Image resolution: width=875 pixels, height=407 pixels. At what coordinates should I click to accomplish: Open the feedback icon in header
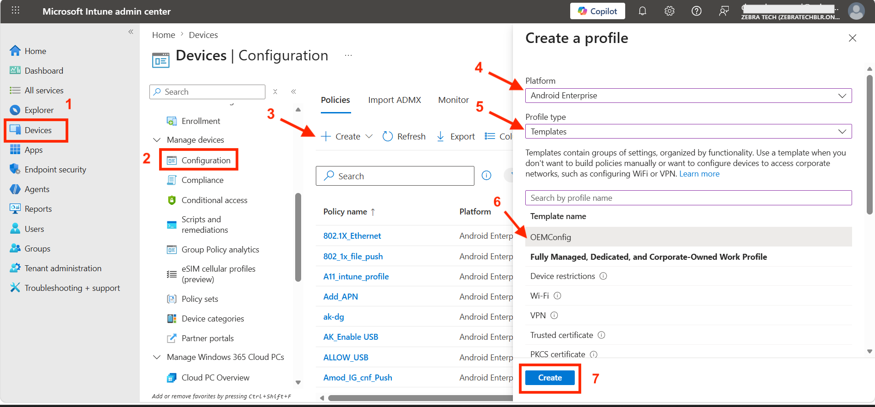pyautogui.click(x=724, y=11)
